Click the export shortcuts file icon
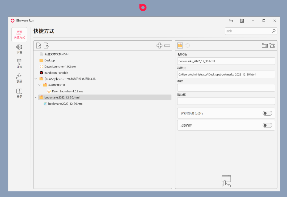 (x=46, y=45)
